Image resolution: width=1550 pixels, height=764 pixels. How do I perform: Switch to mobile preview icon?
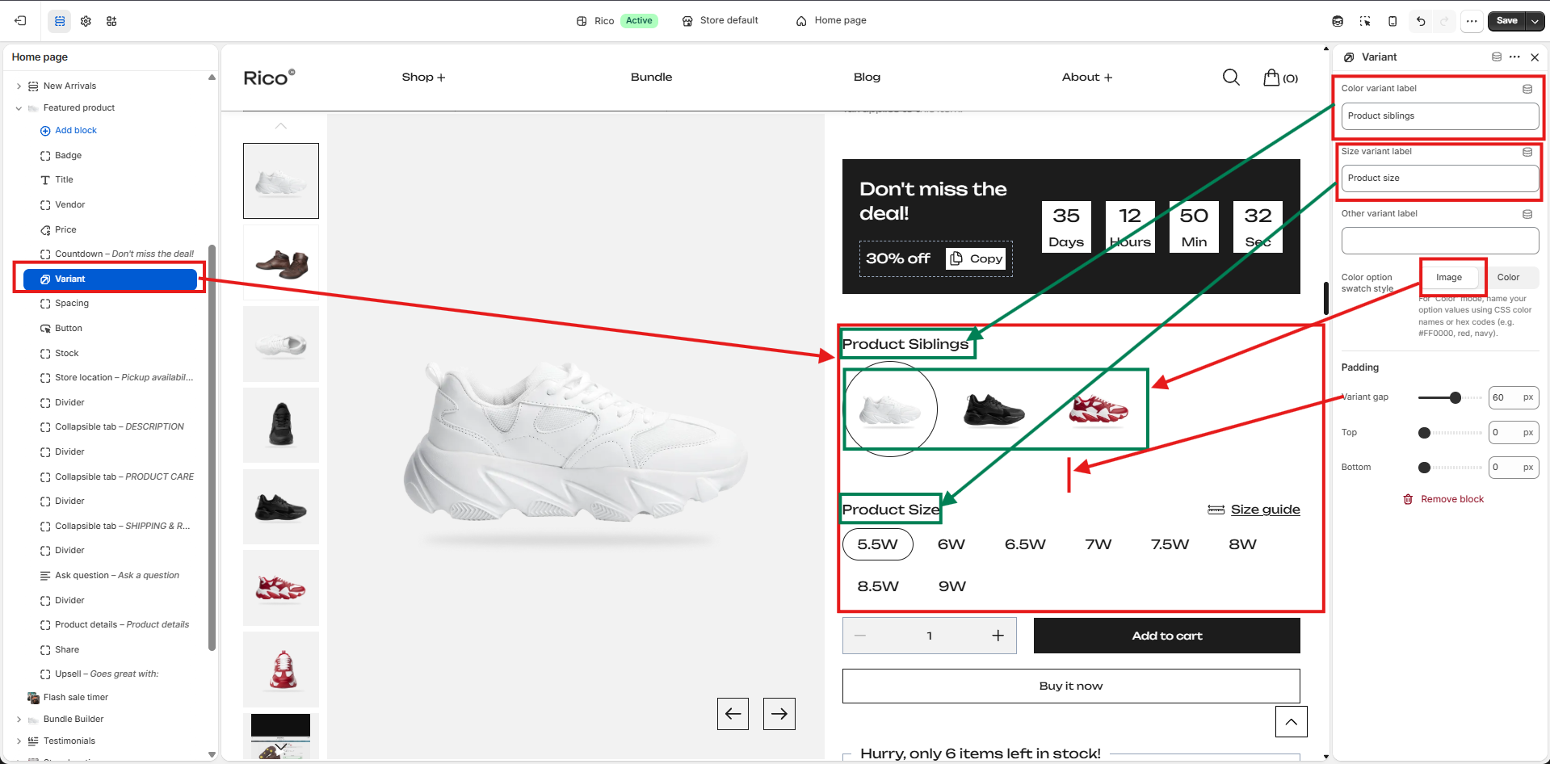click(1392, 21)
